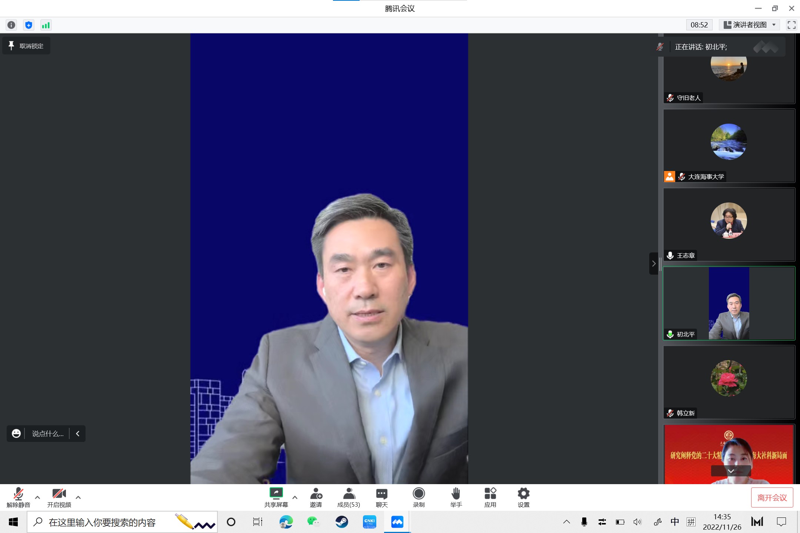
Task: Open the 演讲者视图 view dropdown
Action: [749, 25]
